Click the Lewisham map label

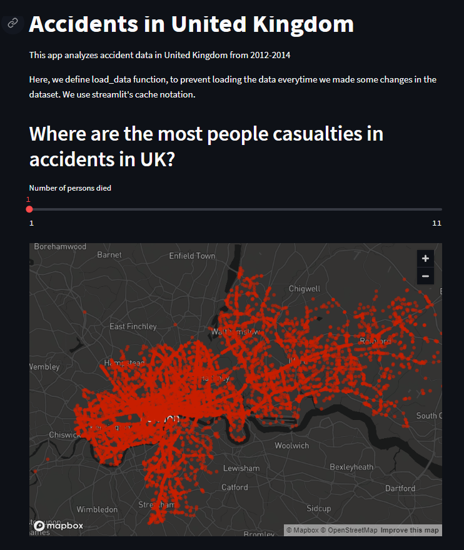click(241, 468)
